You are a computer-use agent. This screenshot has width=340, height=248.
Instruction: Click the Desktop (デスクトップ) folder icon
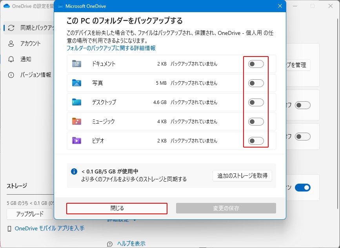point(76,102)
